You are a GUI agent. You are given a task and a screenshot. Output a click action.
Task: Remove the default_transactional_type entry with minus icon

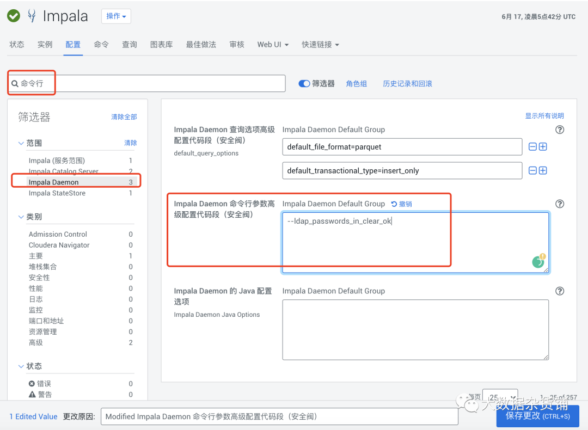(532, 170)
